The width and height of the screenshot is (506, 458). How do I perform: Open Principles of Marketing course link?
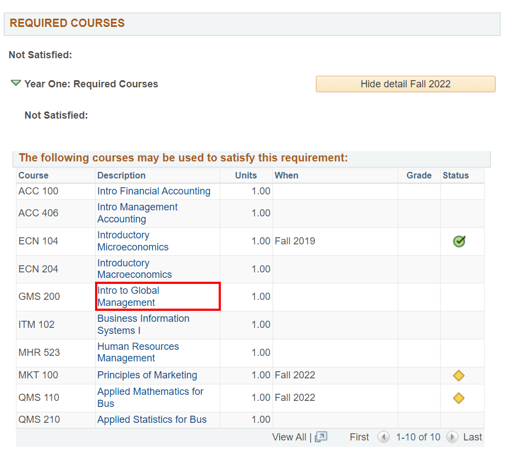[147, 375]
